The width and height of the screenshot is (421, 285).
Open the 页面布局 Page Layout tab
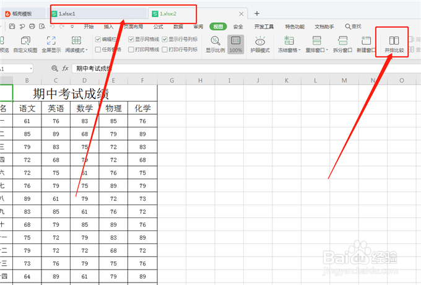[x=133, y=27]
